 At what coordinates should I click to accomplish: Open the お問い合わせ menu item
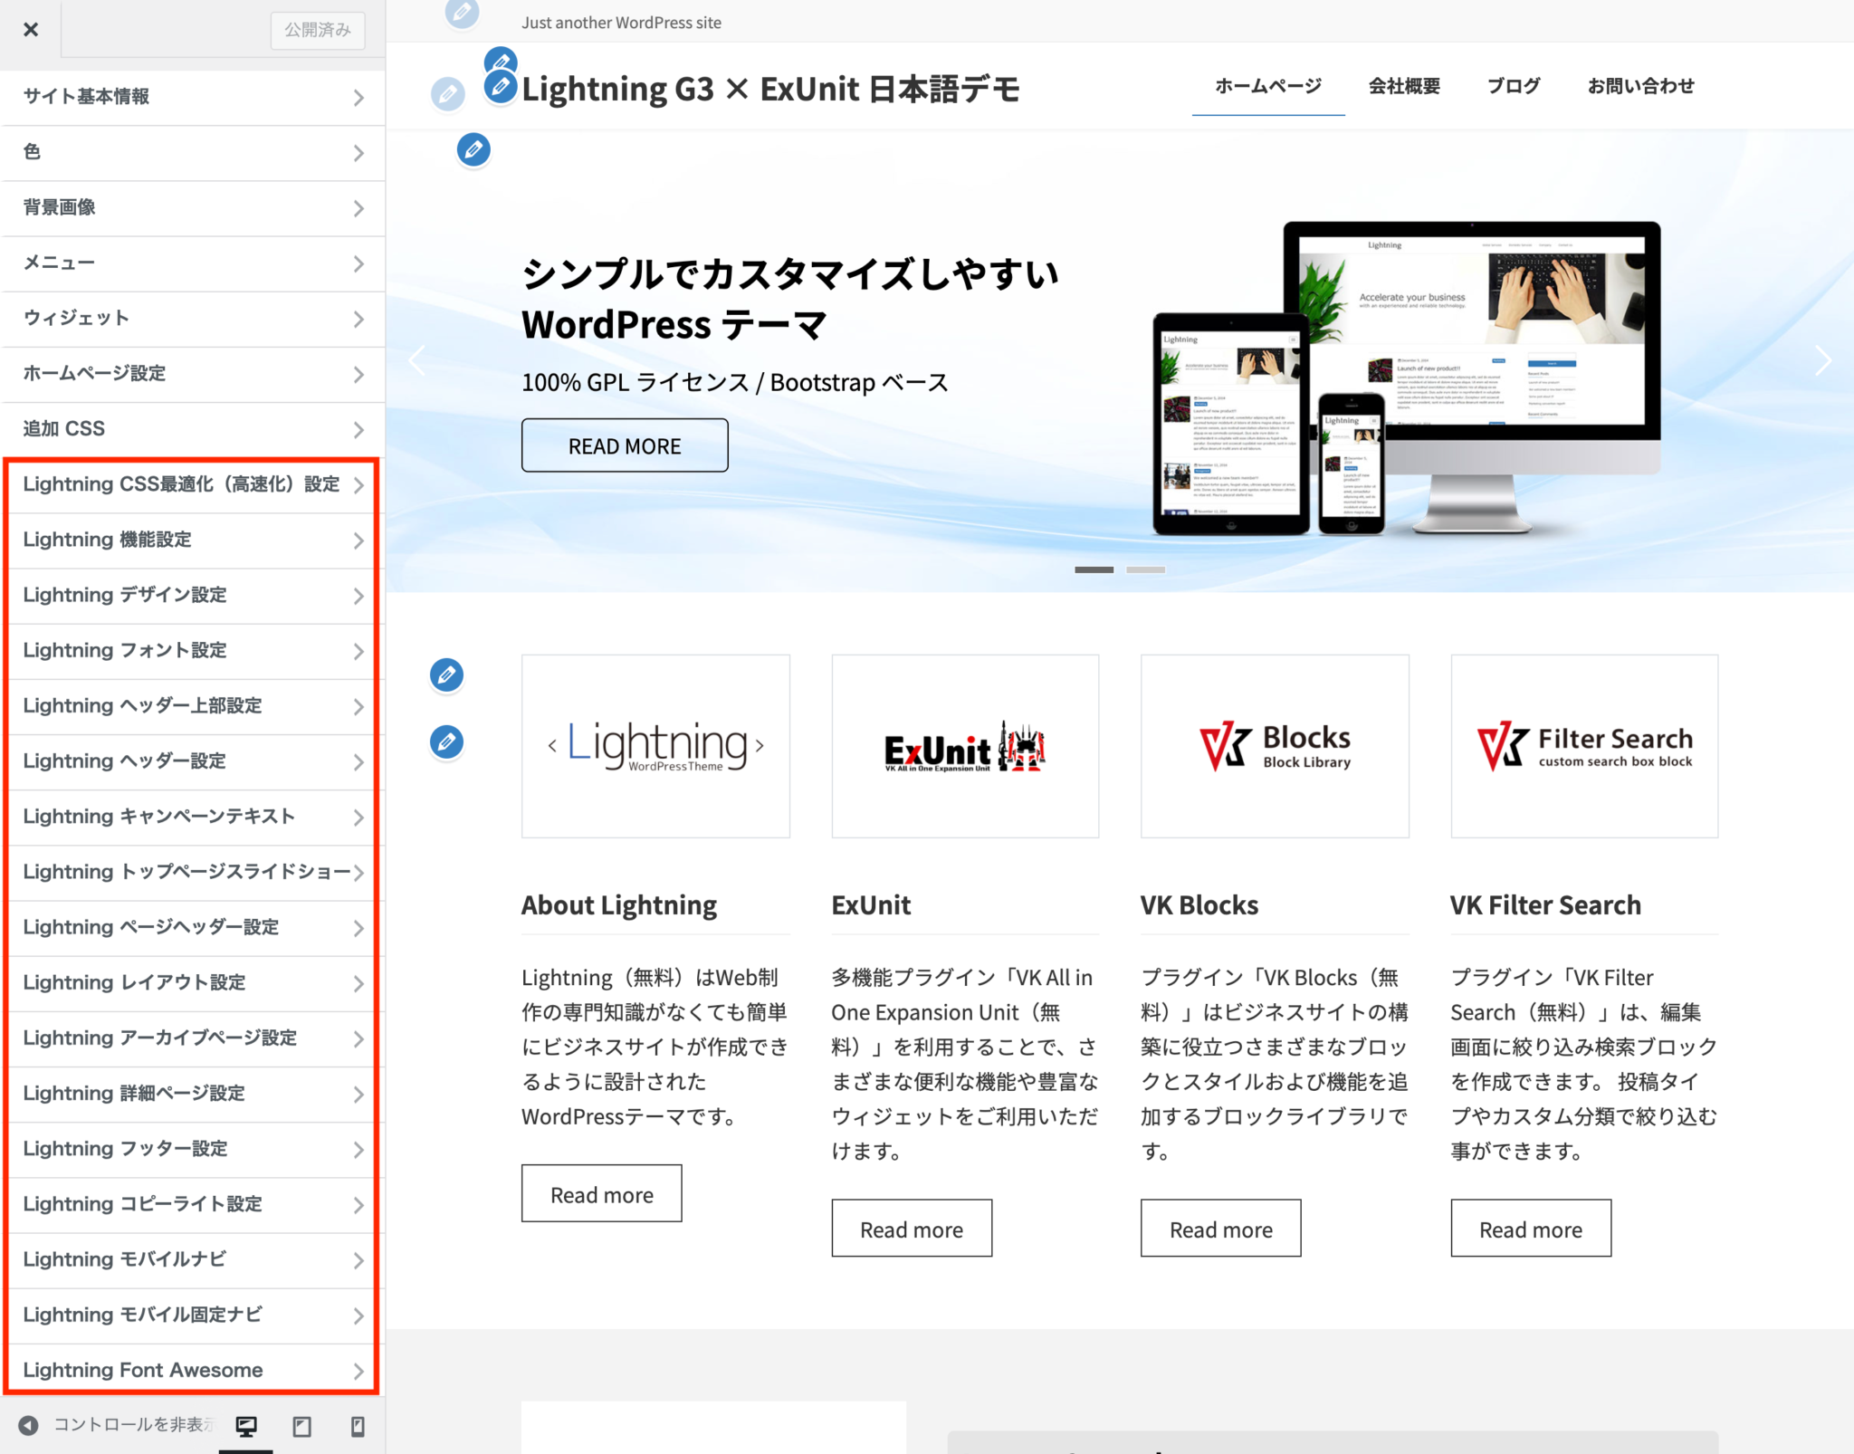coord(1640,86)
